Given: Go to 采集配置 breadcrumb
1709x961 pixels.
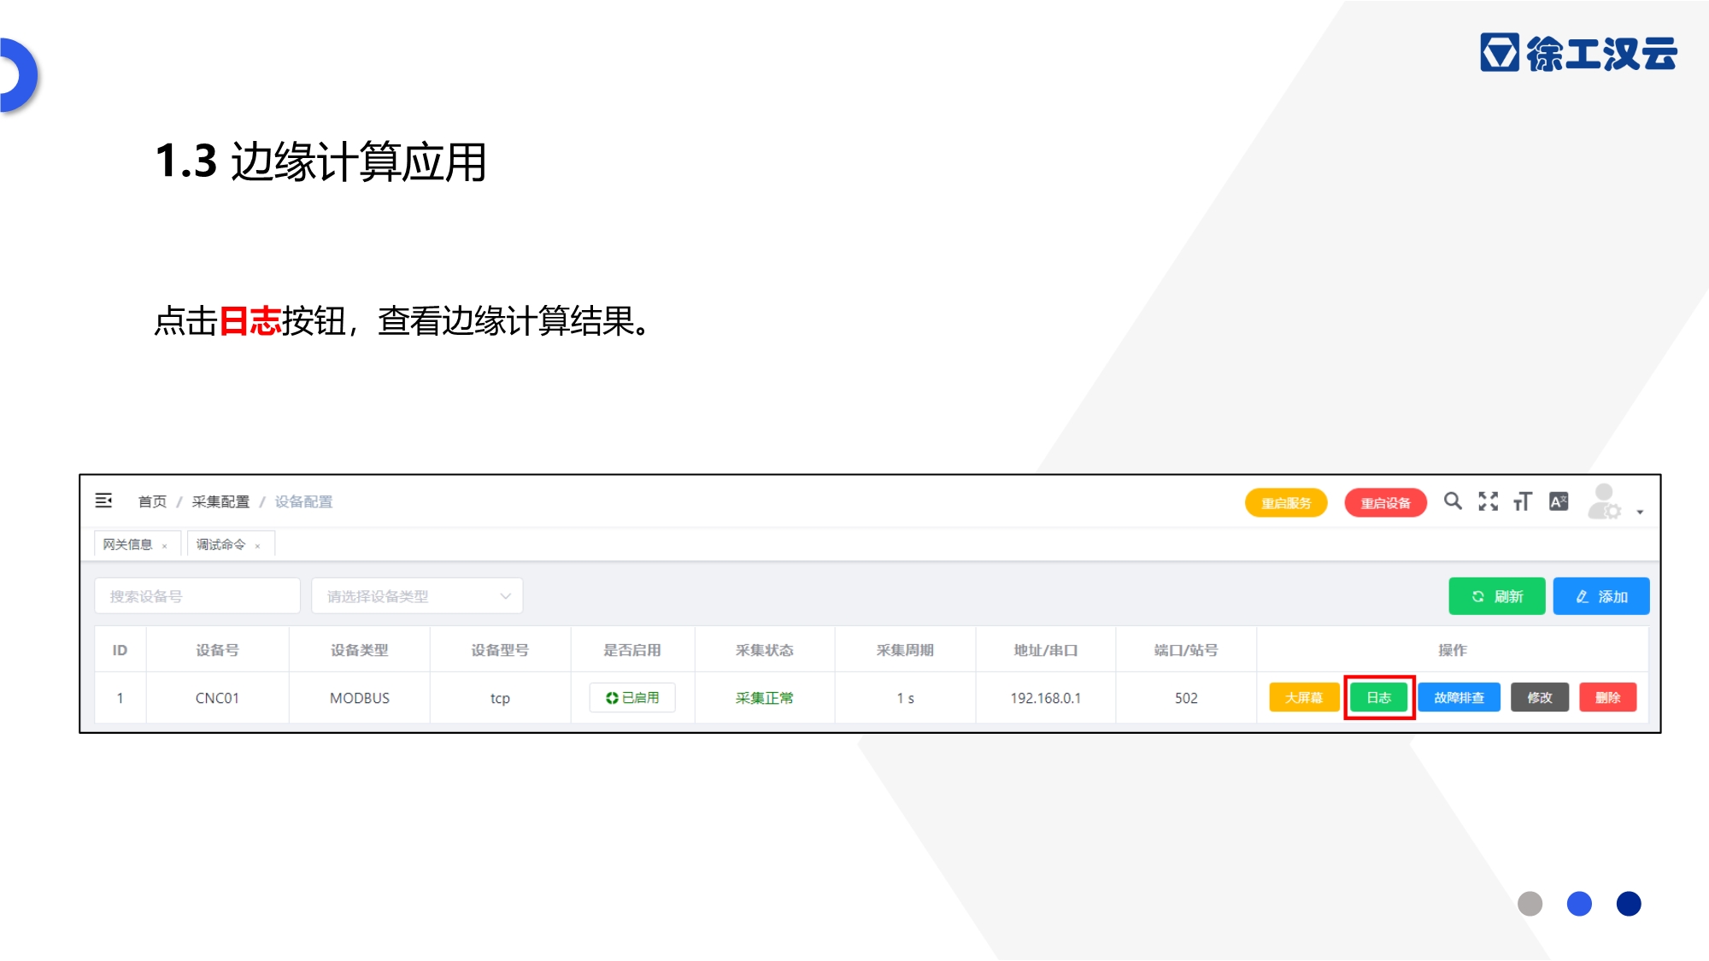Looking at the screenshot, I should [220, 501].
